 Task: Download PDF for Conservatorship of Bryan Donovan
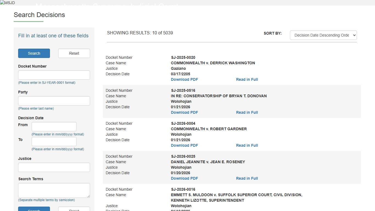click(184, 112)
